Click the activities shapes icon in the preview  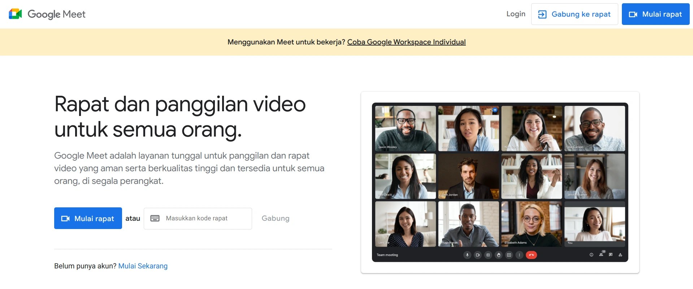[620, 255]
